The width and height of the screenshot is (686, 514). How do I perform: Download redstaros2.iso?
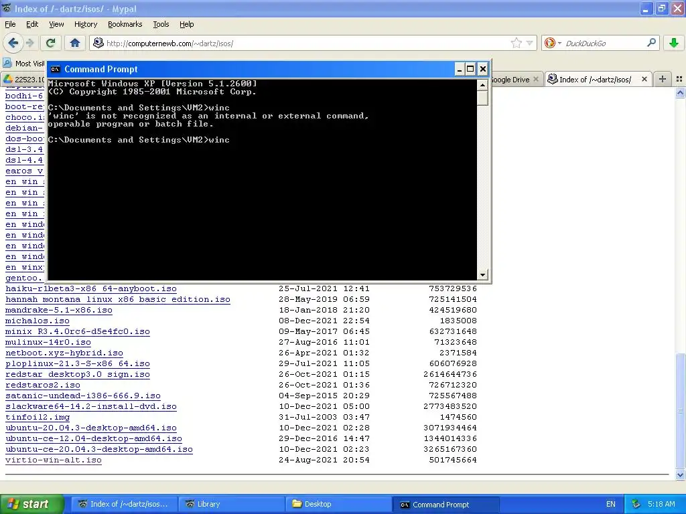click(x=43, y=385)
